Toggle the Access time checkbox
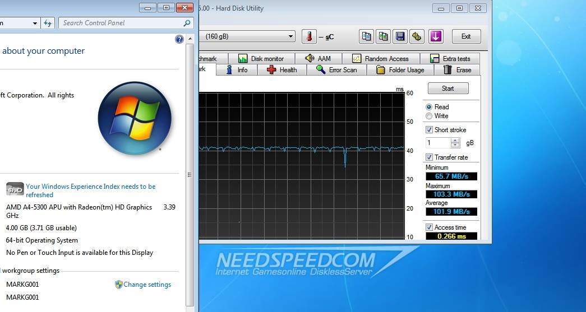The width and height of the screenshot is (586, 312). (430, 227)
